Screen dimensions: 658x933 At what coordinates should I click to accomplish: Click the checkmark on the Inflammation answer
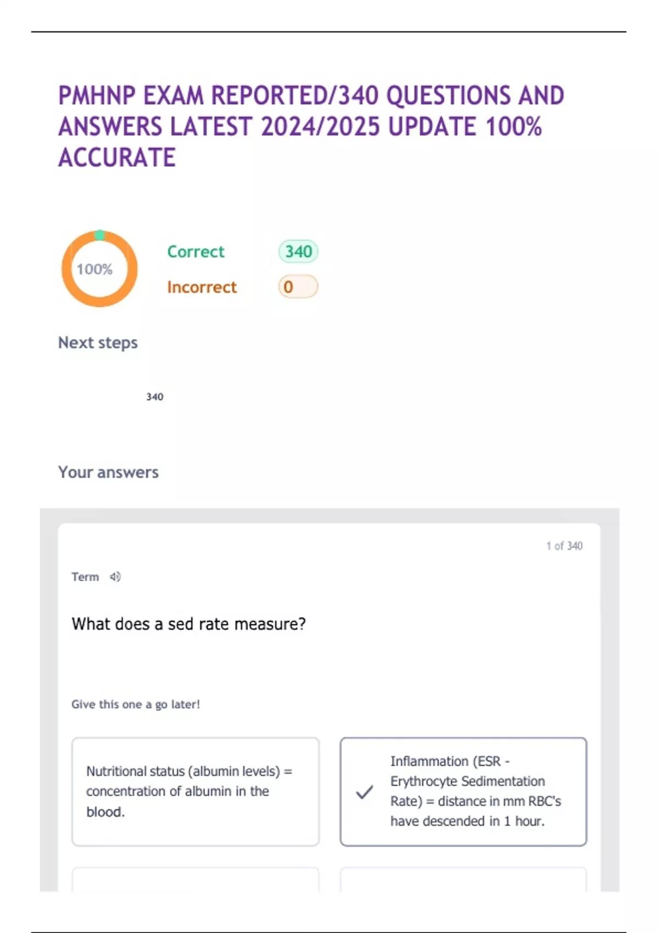coord(365,792)
